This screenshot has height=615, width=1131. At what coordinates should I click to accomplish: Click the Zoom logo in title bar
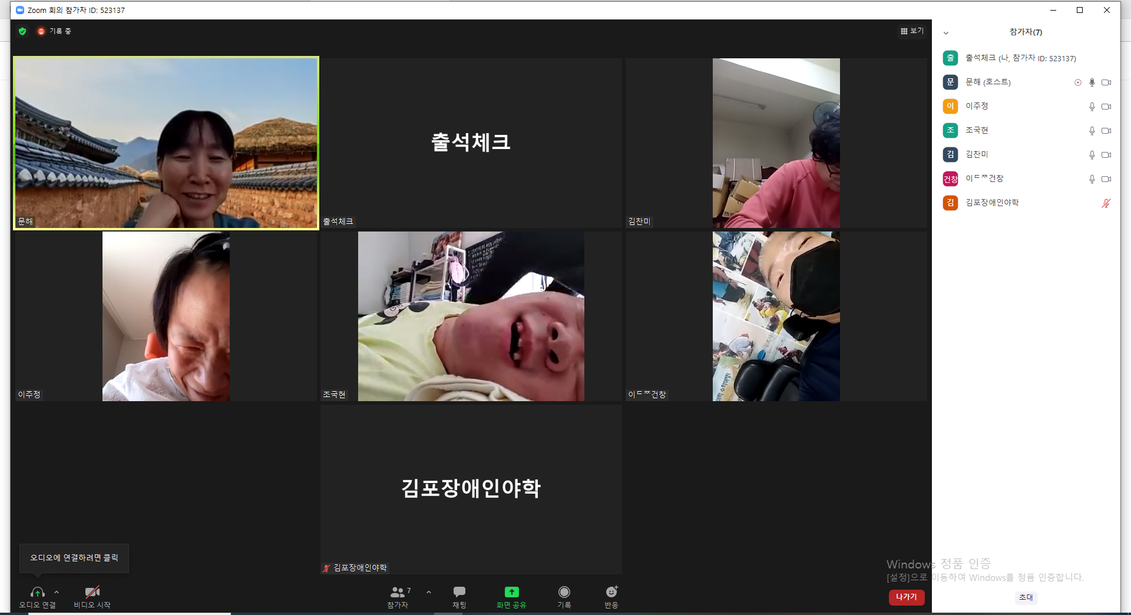(x=20, y=10)
